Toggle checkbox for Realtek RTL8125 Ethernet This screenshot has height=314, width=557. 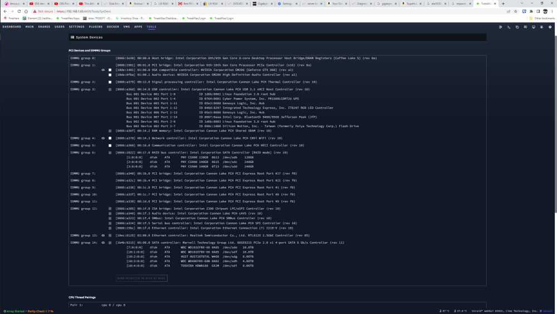point(110,235)
